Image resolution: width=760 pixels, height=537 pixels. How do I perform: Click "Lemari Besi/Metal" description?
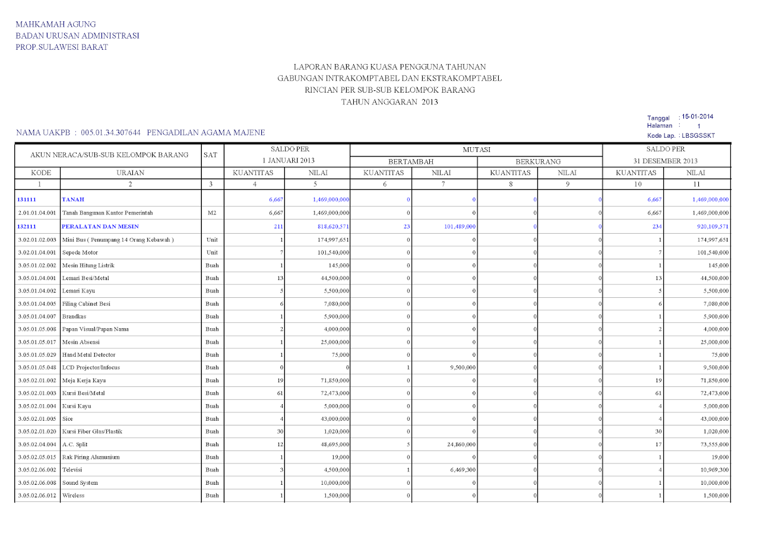coord(85,278)
